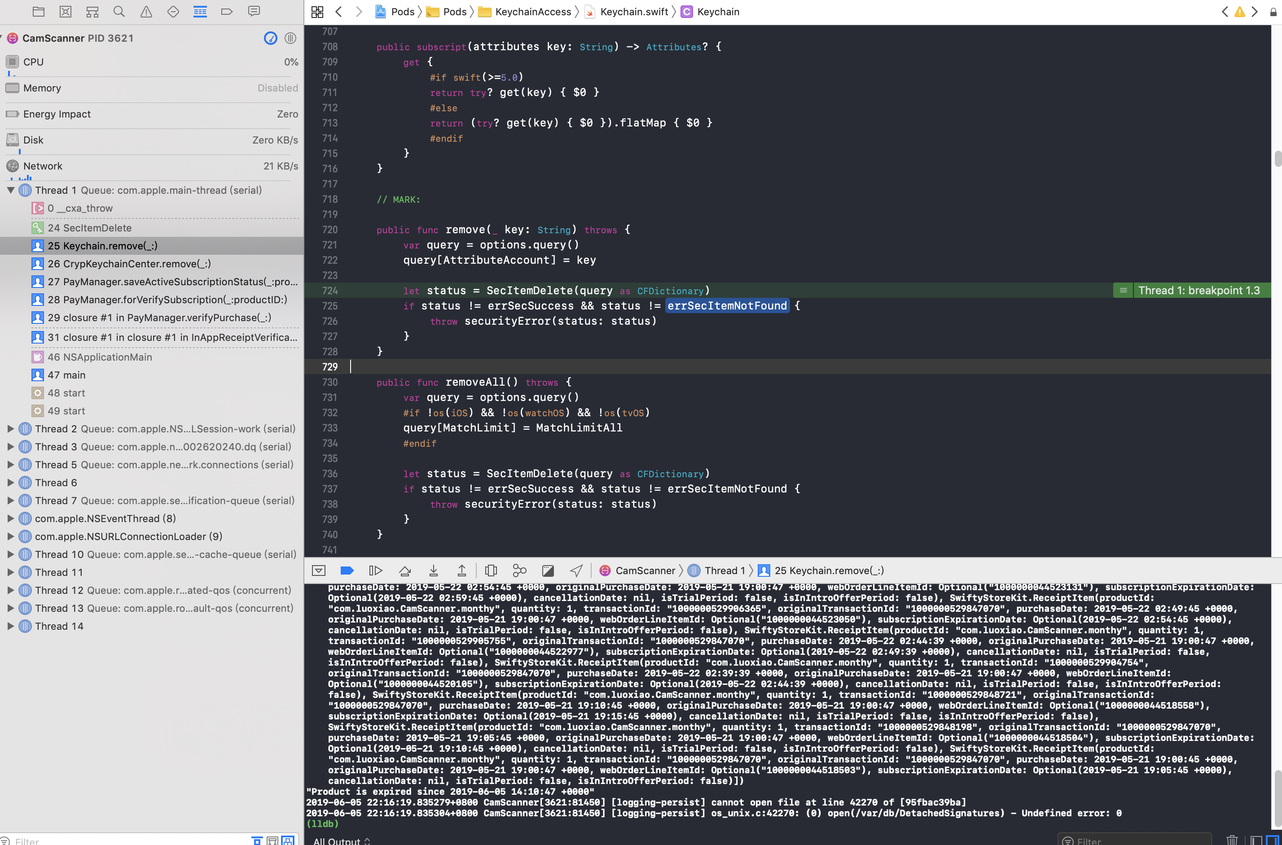The width and height of the screenshot is (1282, 845).
Task: Hide the debug area with leftmost debug icon
Action: point(319,570)
